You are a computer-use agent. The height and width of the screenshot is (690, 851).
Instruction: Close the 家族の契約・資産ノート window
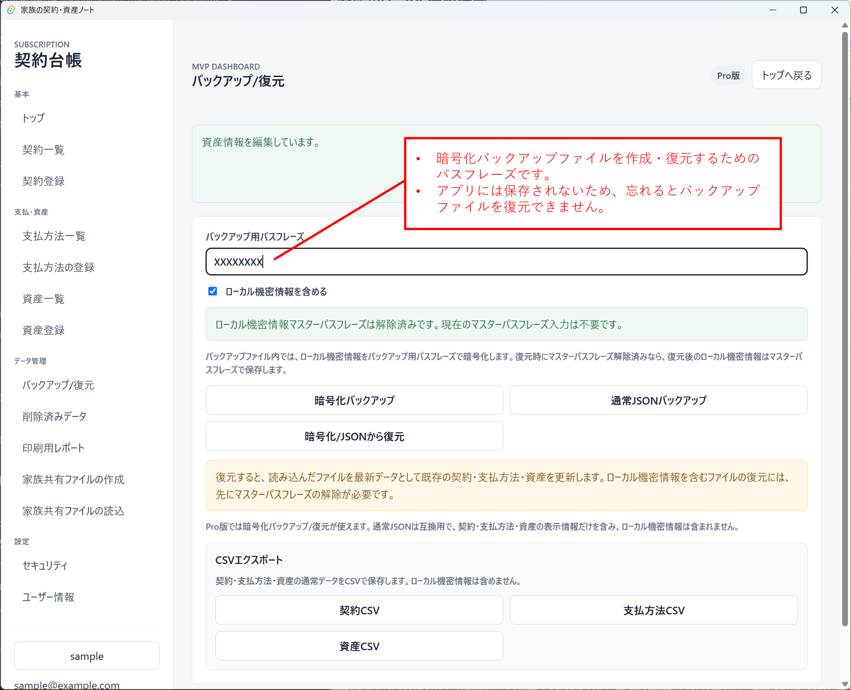835,10
